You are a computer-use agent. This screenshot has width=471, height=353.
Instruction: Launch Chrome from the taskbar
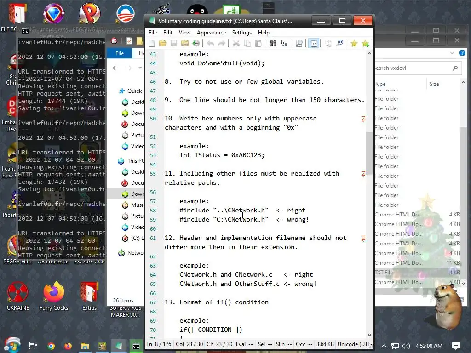[51, 346]
